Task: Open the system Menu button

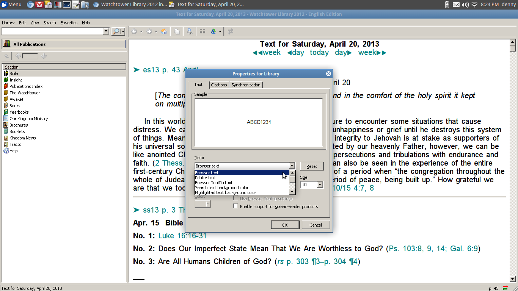Action: [x=12, y=5]
